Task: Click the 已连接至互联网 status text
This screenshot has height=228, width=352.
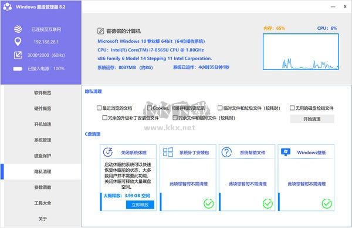Action: [46, 29]
